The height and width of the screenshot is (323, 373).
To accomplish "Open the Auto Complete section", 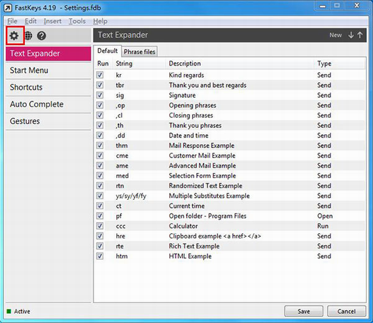I will 48,104.
